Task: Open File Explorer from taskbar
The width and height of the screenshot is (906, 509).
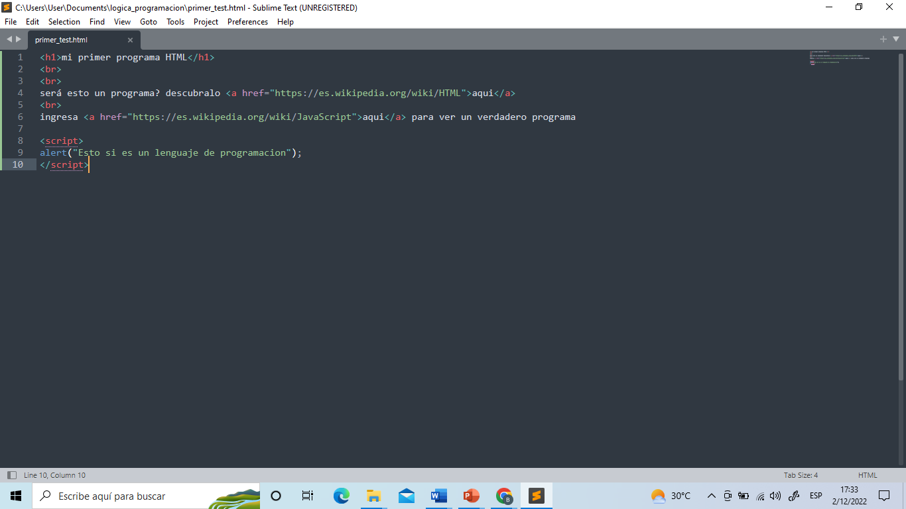Action: pos(373,496)
